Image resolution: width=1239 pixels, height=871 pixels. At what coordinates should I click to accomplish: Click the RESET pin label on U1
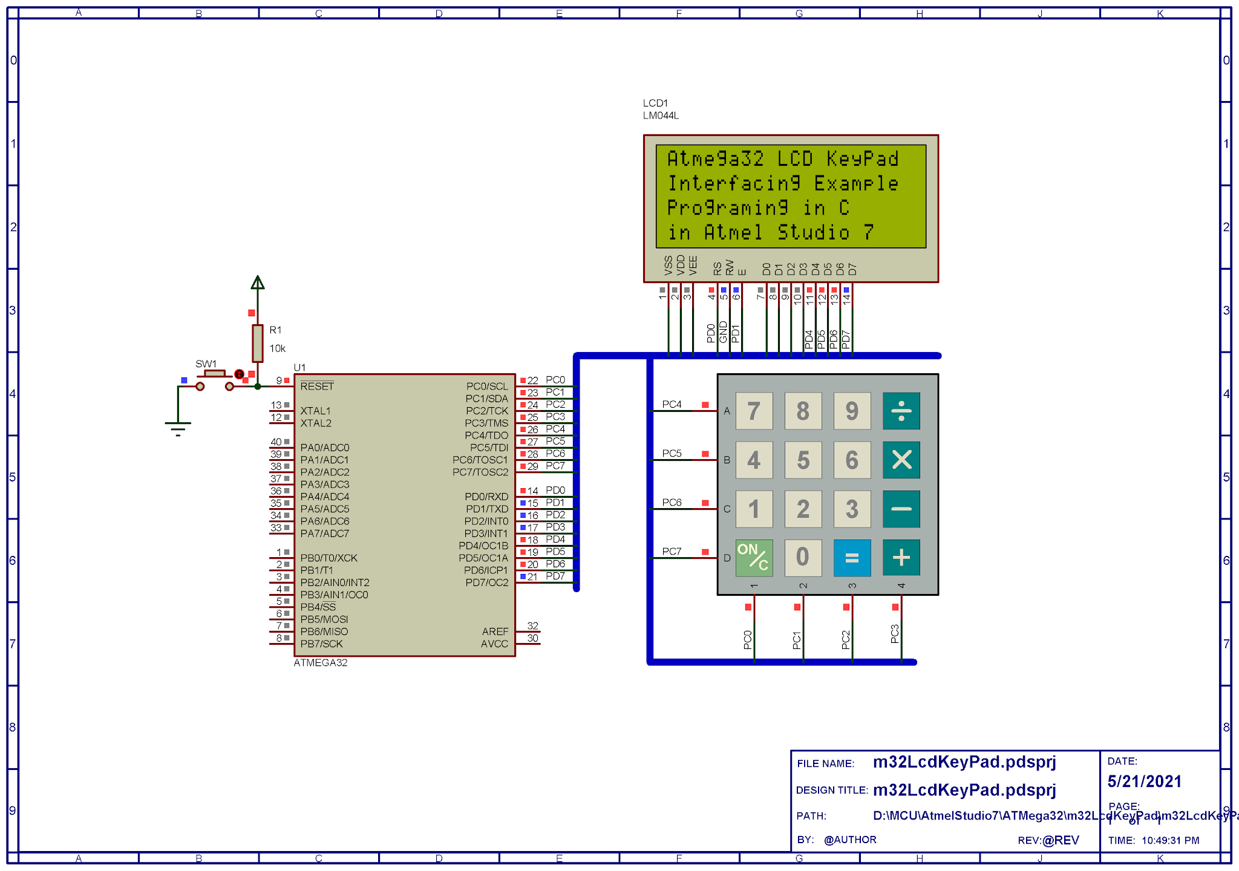(317, 387)
